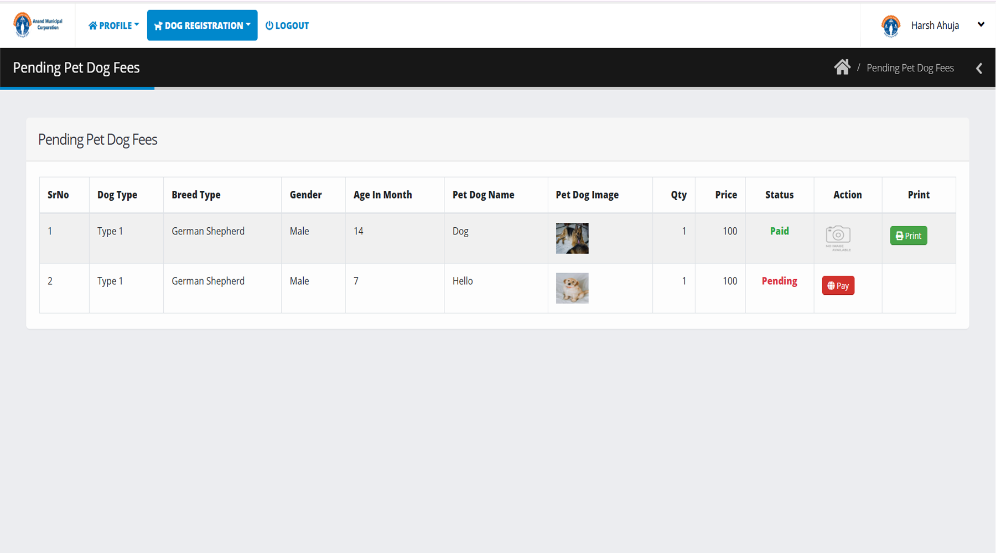Open the German Shepherd image in row 1
Screen dimensions: 996x553
(572, 238)
